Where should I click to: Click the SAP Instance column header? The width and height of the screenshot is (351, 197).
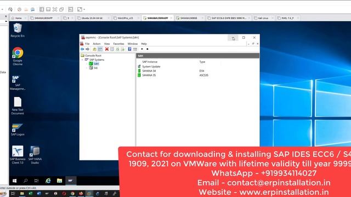point(150,62)
